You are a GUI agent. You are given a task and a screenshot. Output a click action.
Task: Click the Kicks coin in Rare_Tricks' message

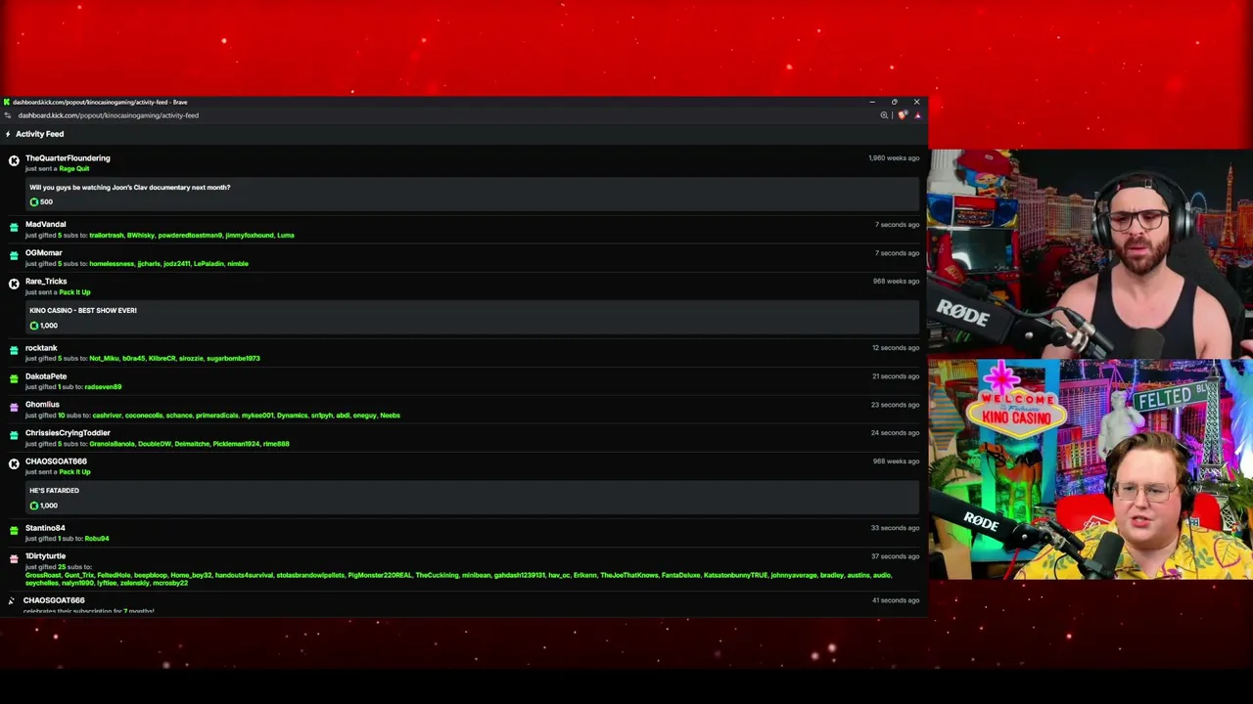pos(34,326)
